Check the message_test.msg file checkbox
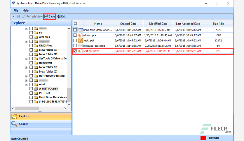 pos(75,46)
